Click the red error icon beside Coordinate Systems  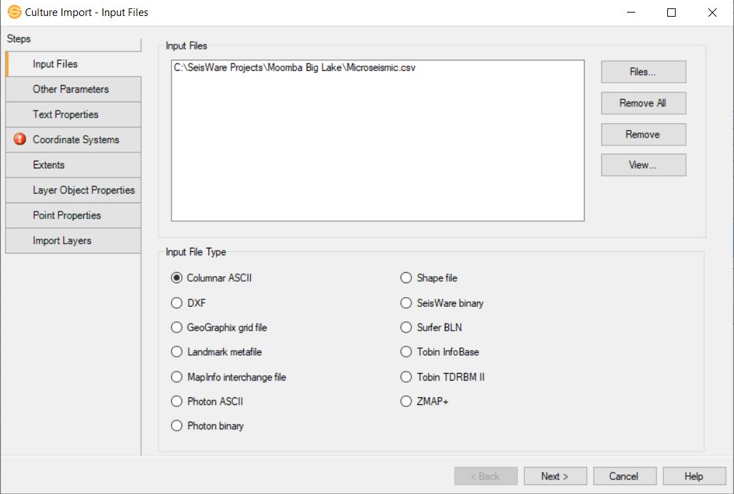click(x=19, y=139)
